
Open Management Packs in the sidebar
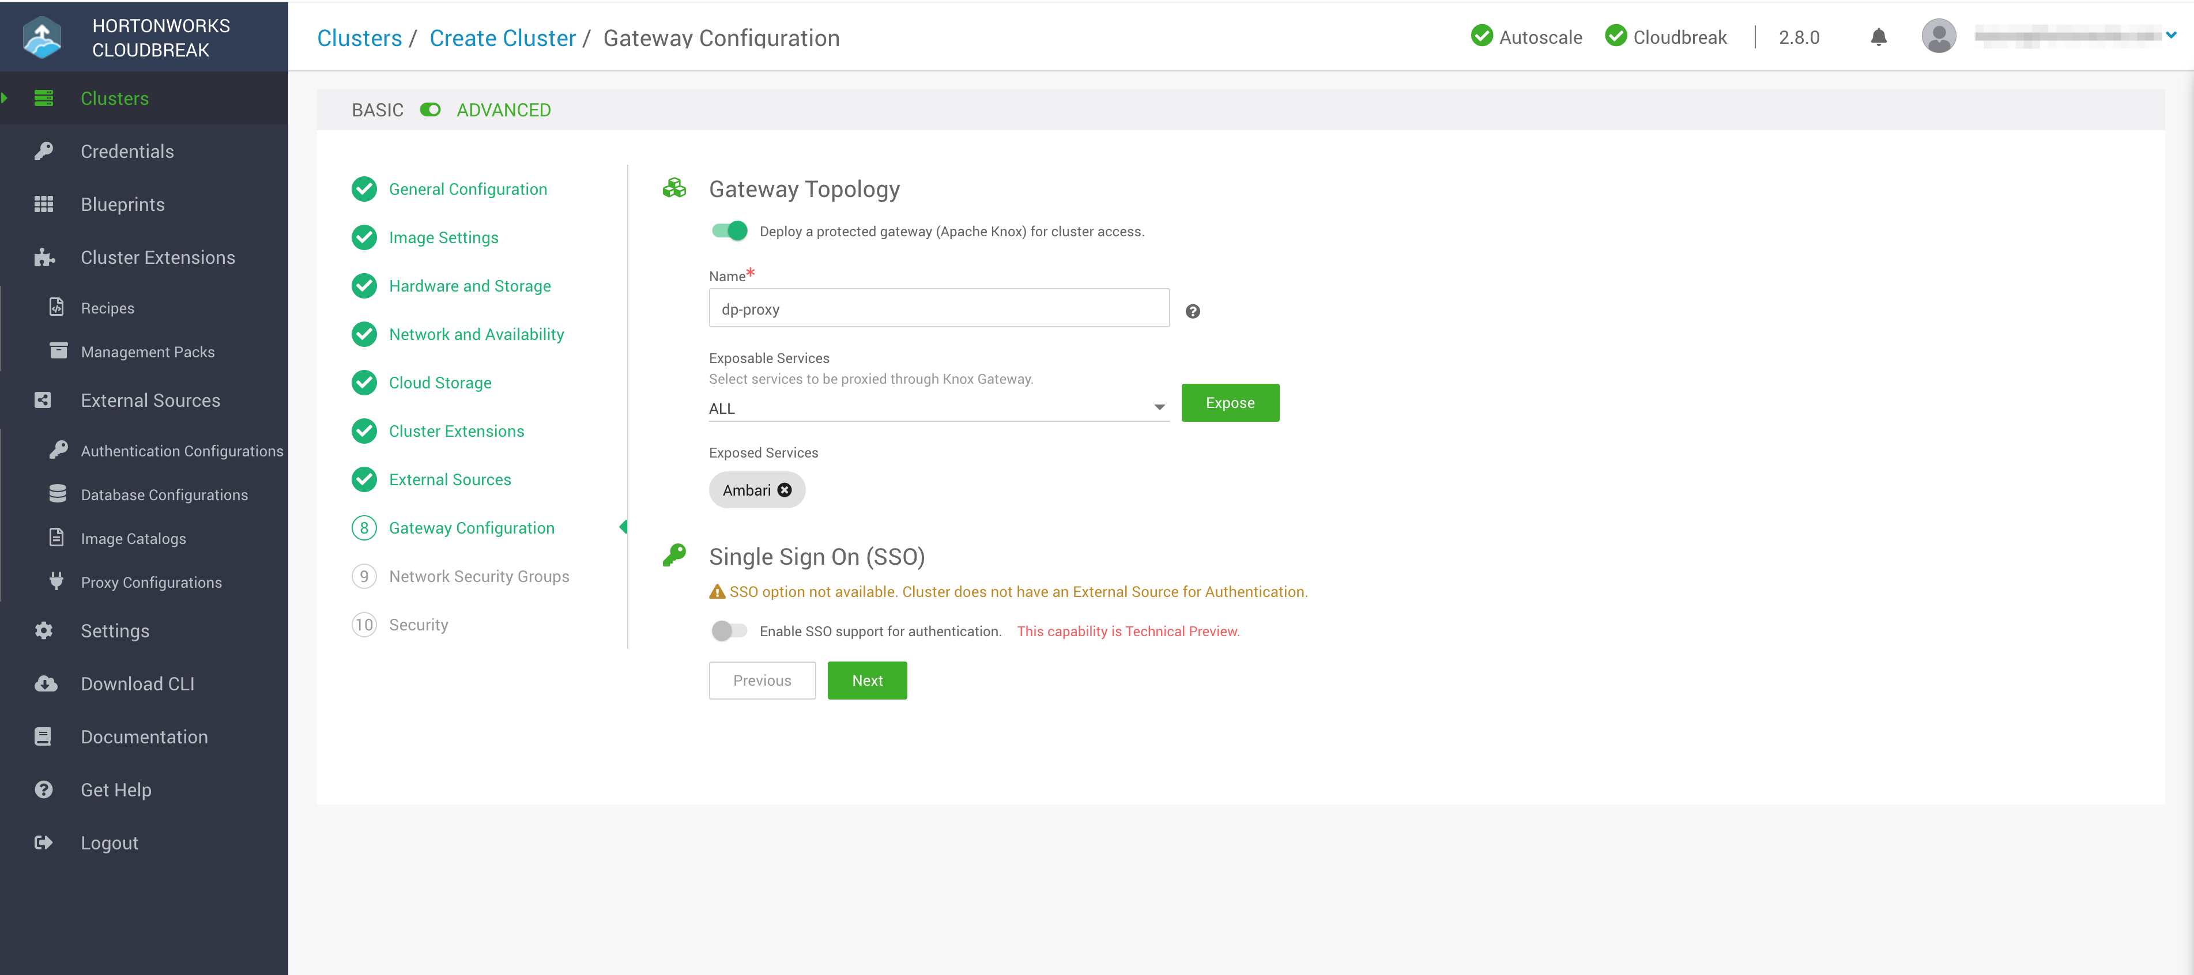click(x=148, y=352)
